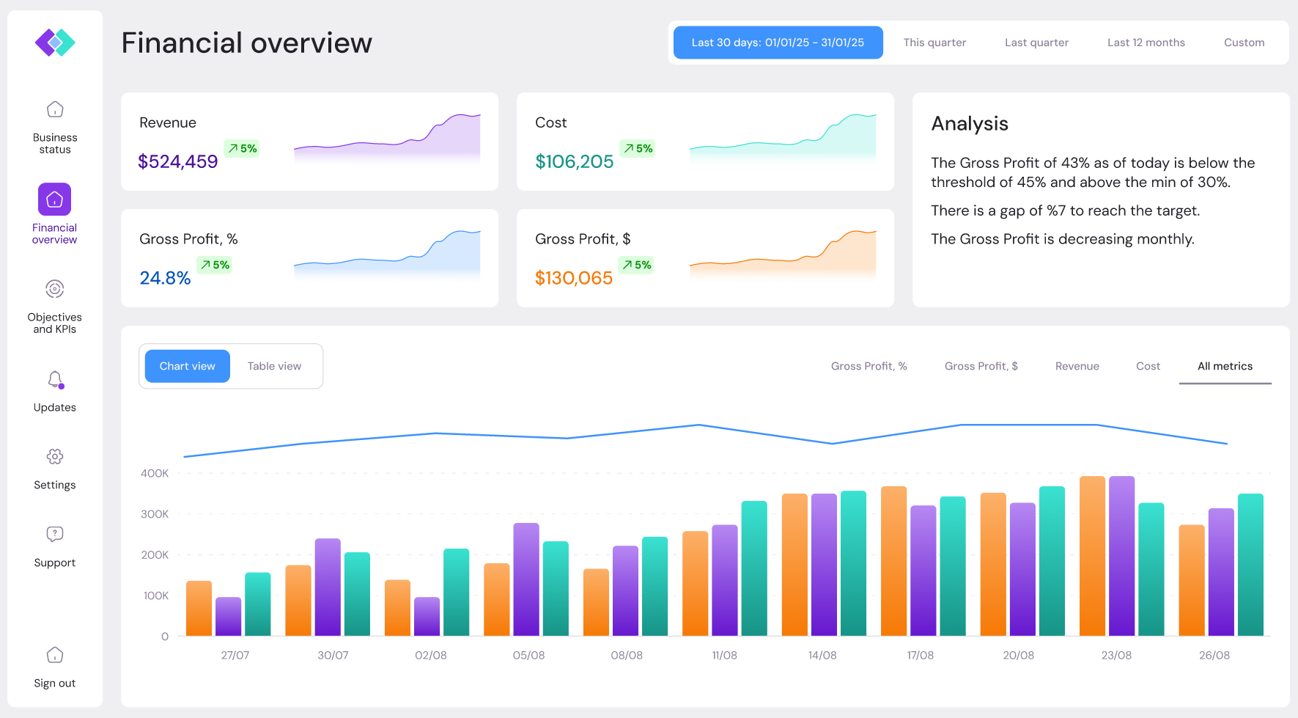The image size is (1298, 718).
Task: Select the Financial overview sidebar icon
Action: [x=55, y=199]
